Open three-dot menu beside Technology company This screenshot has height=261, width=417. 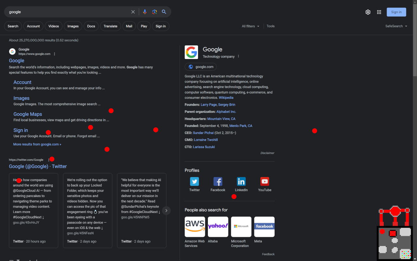(x=238, y=56)
